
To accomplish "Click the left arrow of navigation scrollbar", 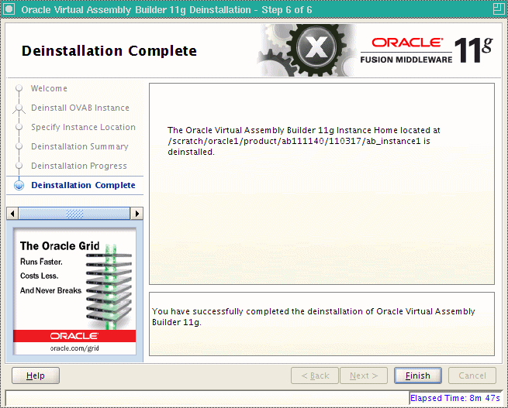I will click(x=12, y=214).
